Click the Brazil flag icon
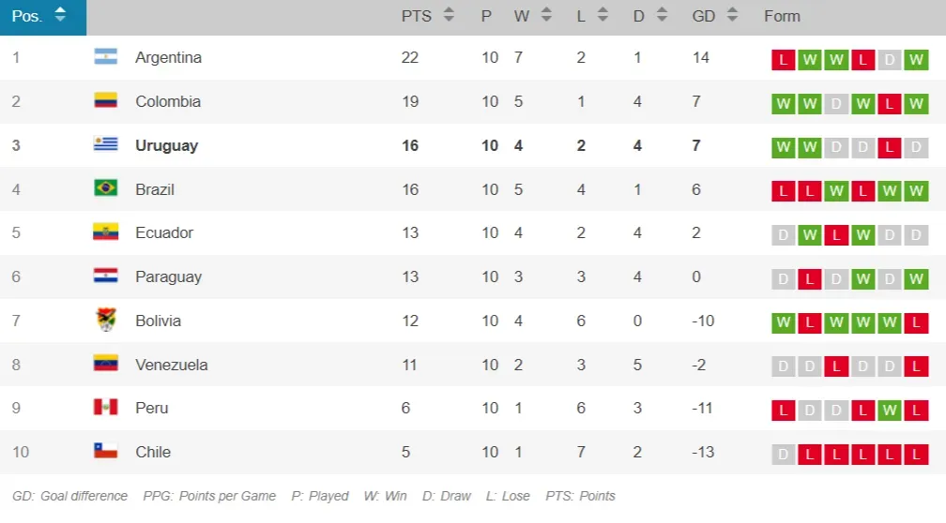Viewport: 946px width, 523px height. pyautogui.click(x=105, y=188)
